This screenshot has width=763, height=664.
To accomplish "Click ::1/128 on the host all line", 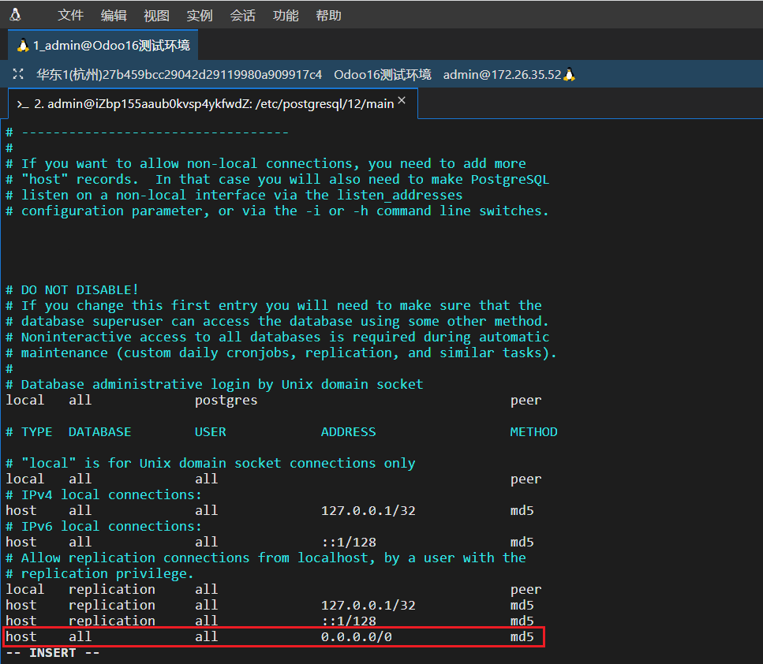I will pos(349,542).
